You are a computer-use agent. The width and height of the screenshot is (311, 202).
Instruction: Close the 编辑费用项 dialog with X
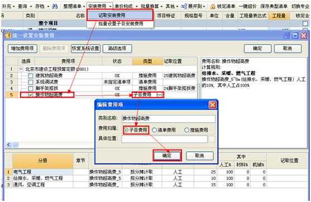coord(213,105)
